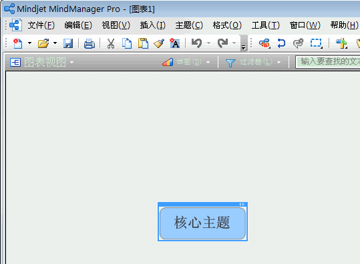Open the 文件(F) menu
Screen dimensions: 360x264
41,25
